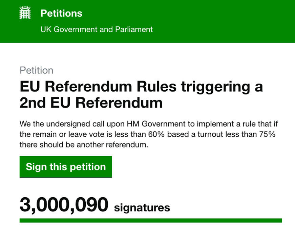Select the 3,000,090 signature count
295x226 pixels.
pyautogui.click(x=64, y=205)
